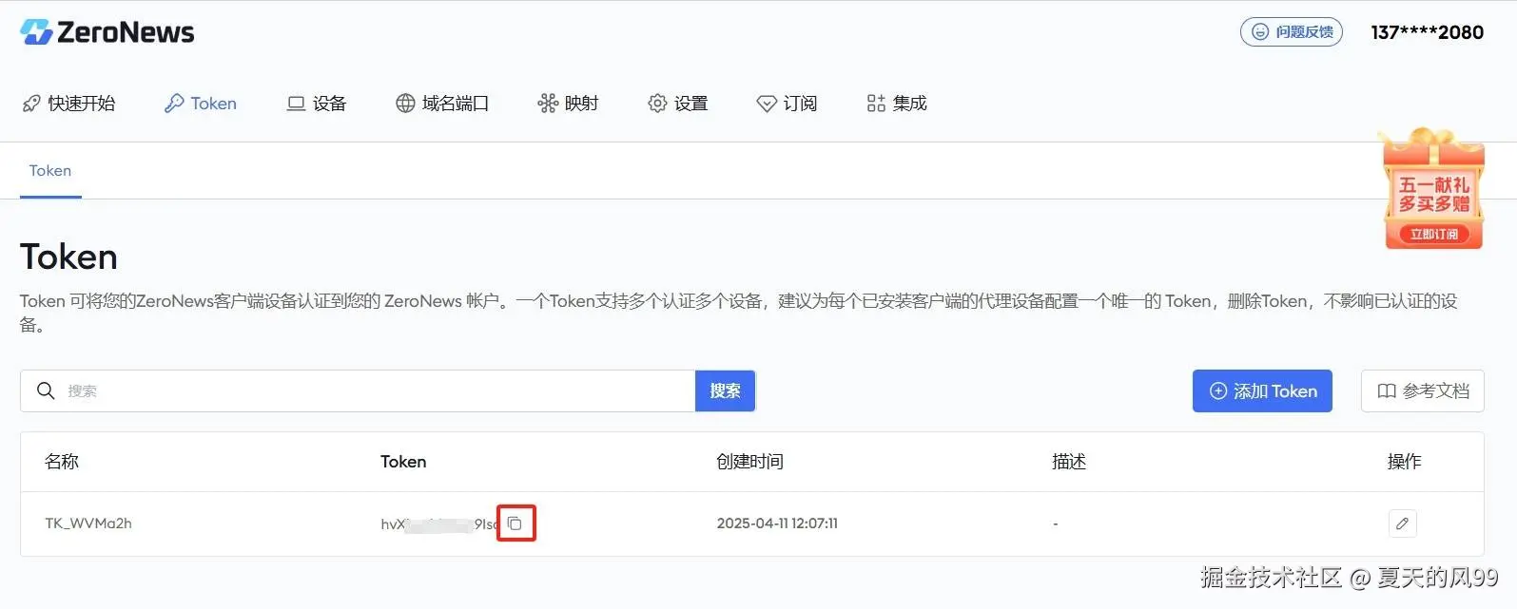The width and height of the screenshot is (1517, 609).
Task: Open 参考文档 reference docs
Action: [x=1423, y=390]
